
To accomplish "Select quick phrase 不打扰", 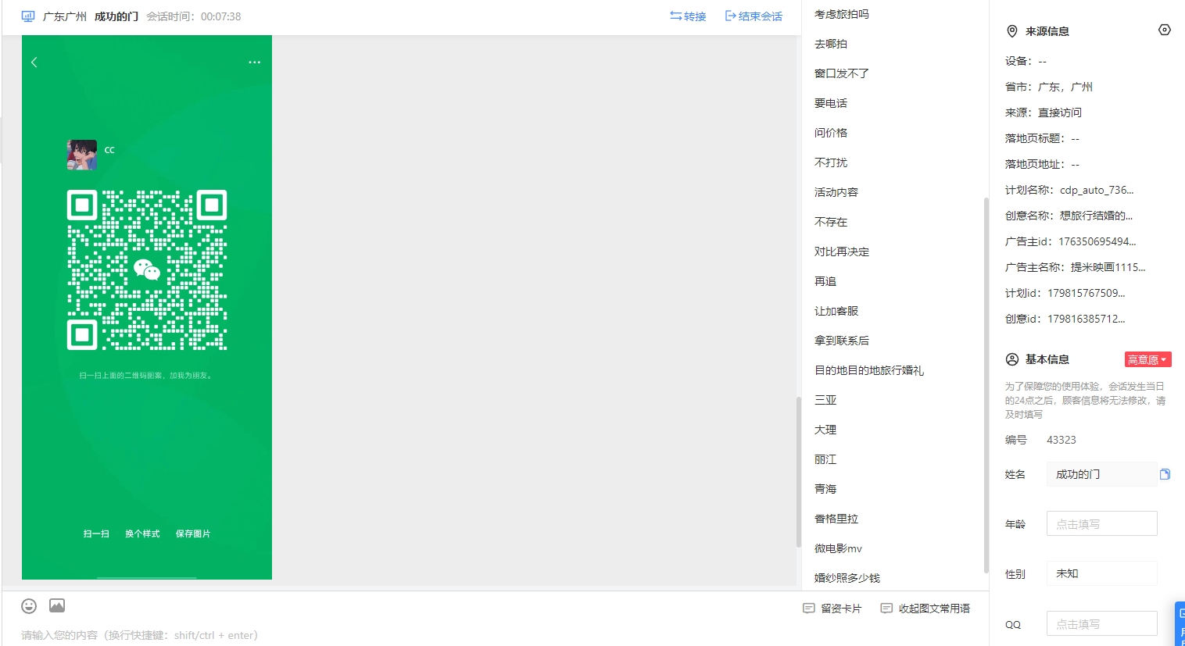I will [x=830, y=162].
